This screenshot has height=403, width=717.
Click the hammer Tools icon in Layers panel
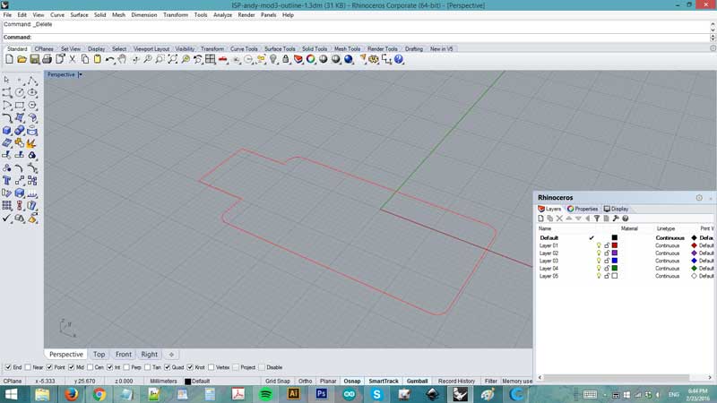coord(616,219)
